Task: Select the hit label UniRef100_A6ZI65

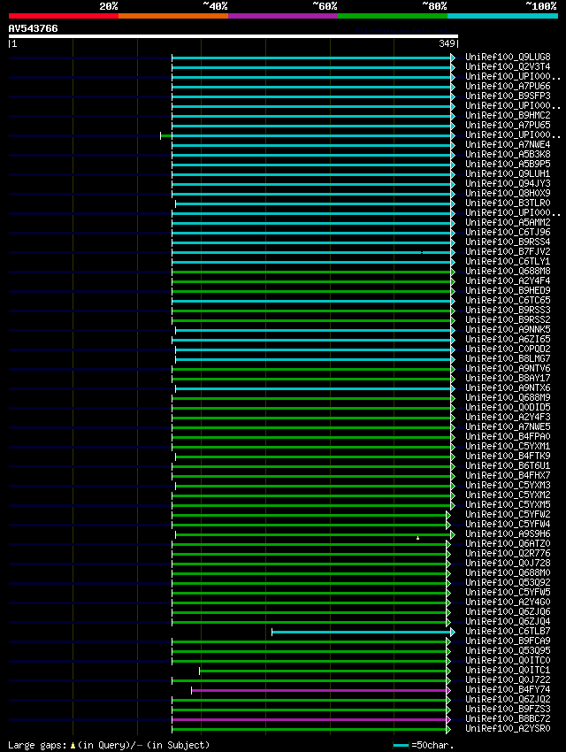Action: pos(508,339)
